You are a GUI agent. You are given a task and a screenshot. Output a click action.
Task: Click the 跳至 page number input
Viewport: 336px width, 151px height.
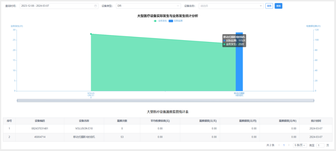click(320, 145)
